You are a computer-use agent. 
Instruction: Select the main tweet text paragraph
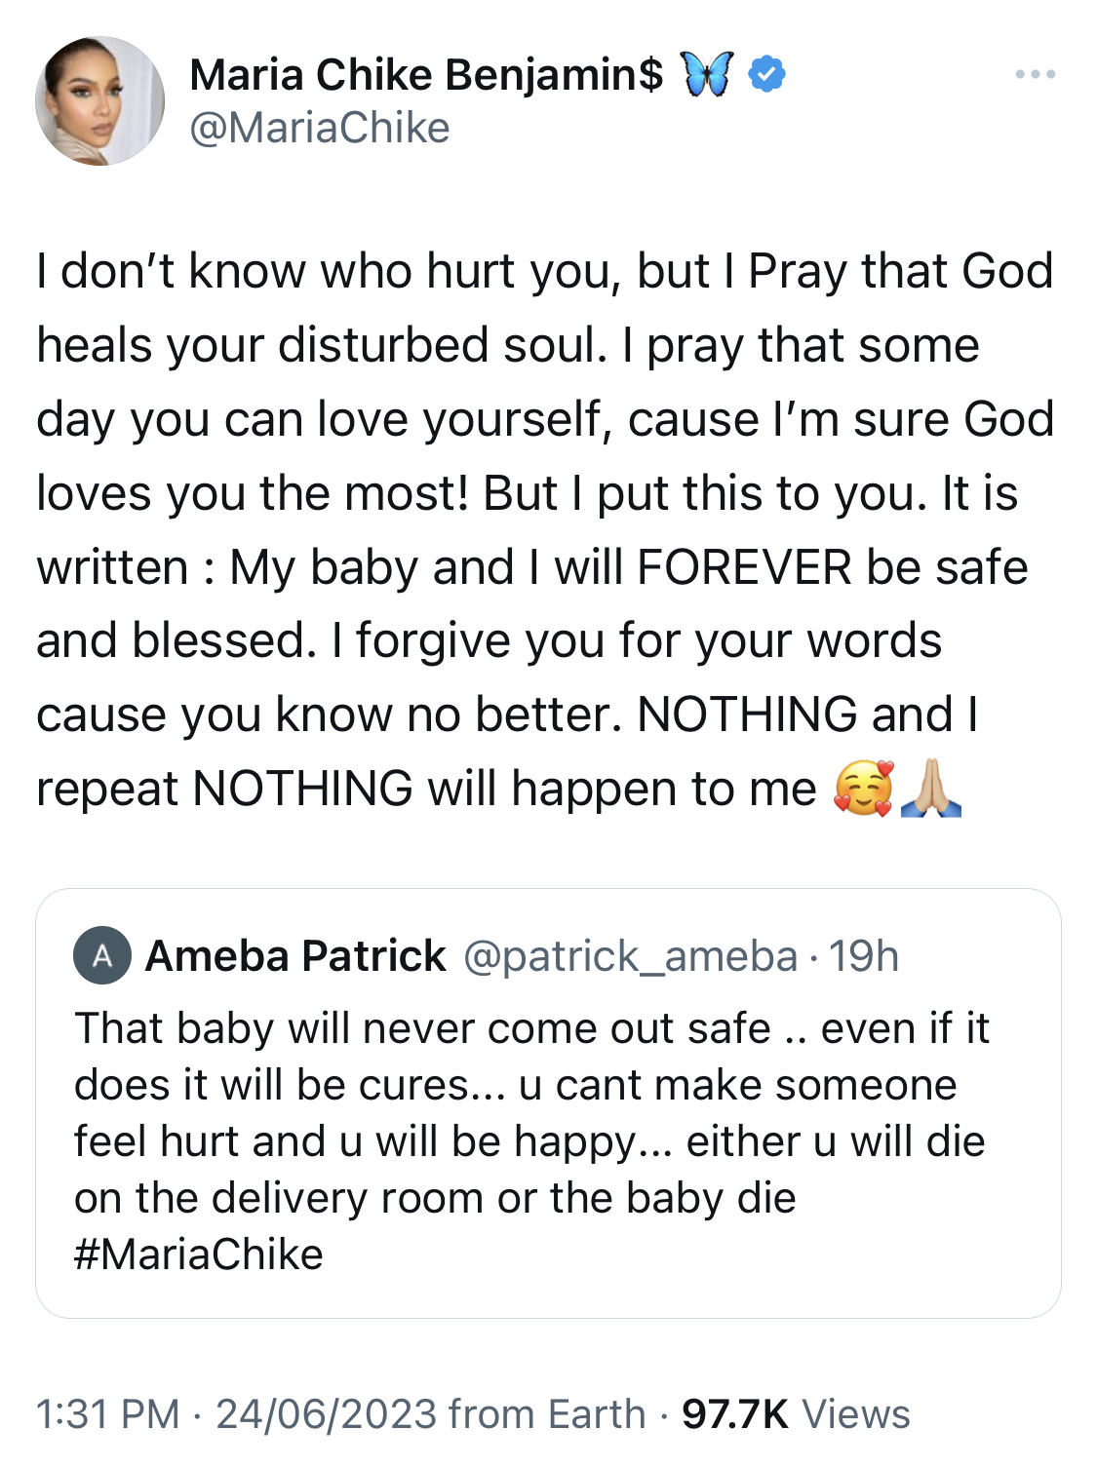pyautogui.click(x=546, y=530)
